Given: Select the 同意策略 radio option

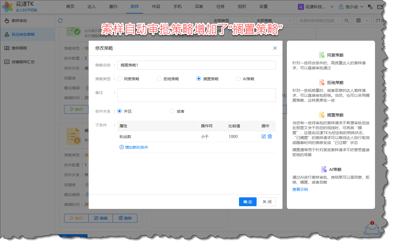Looking at the screenshot, I should 119,79.
